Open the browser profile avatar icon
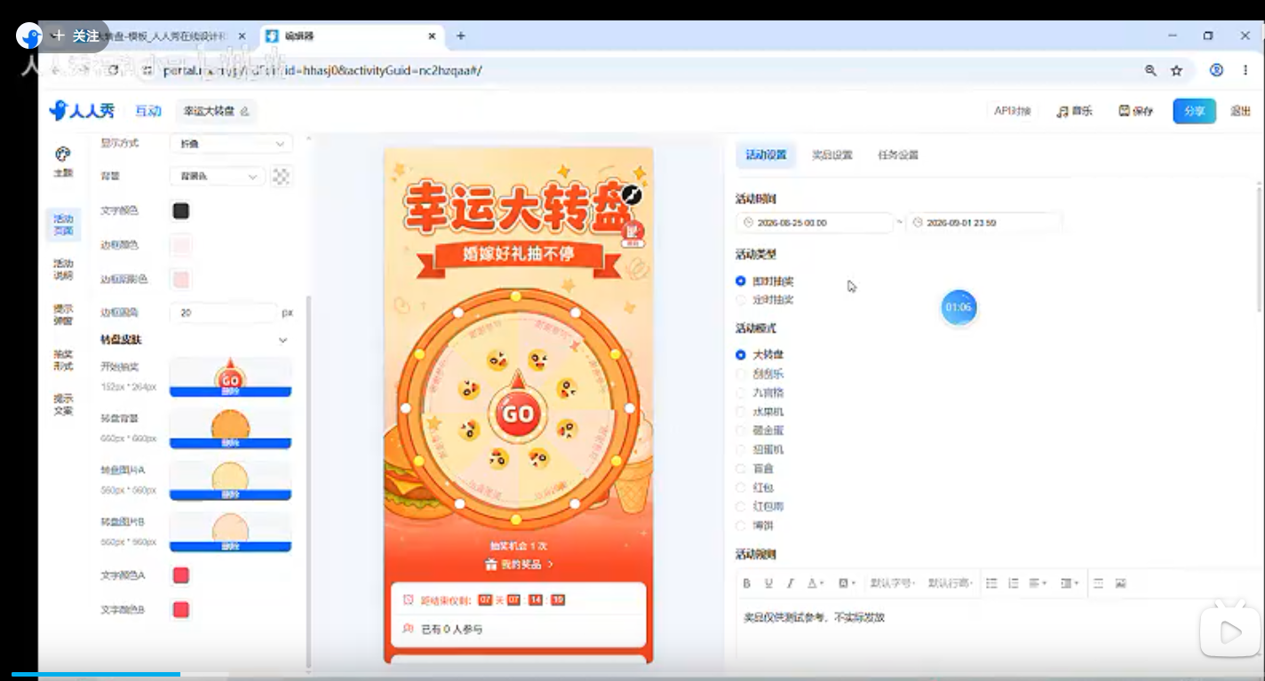Viewport: 1265px width, 681px height. (1217, 70)
